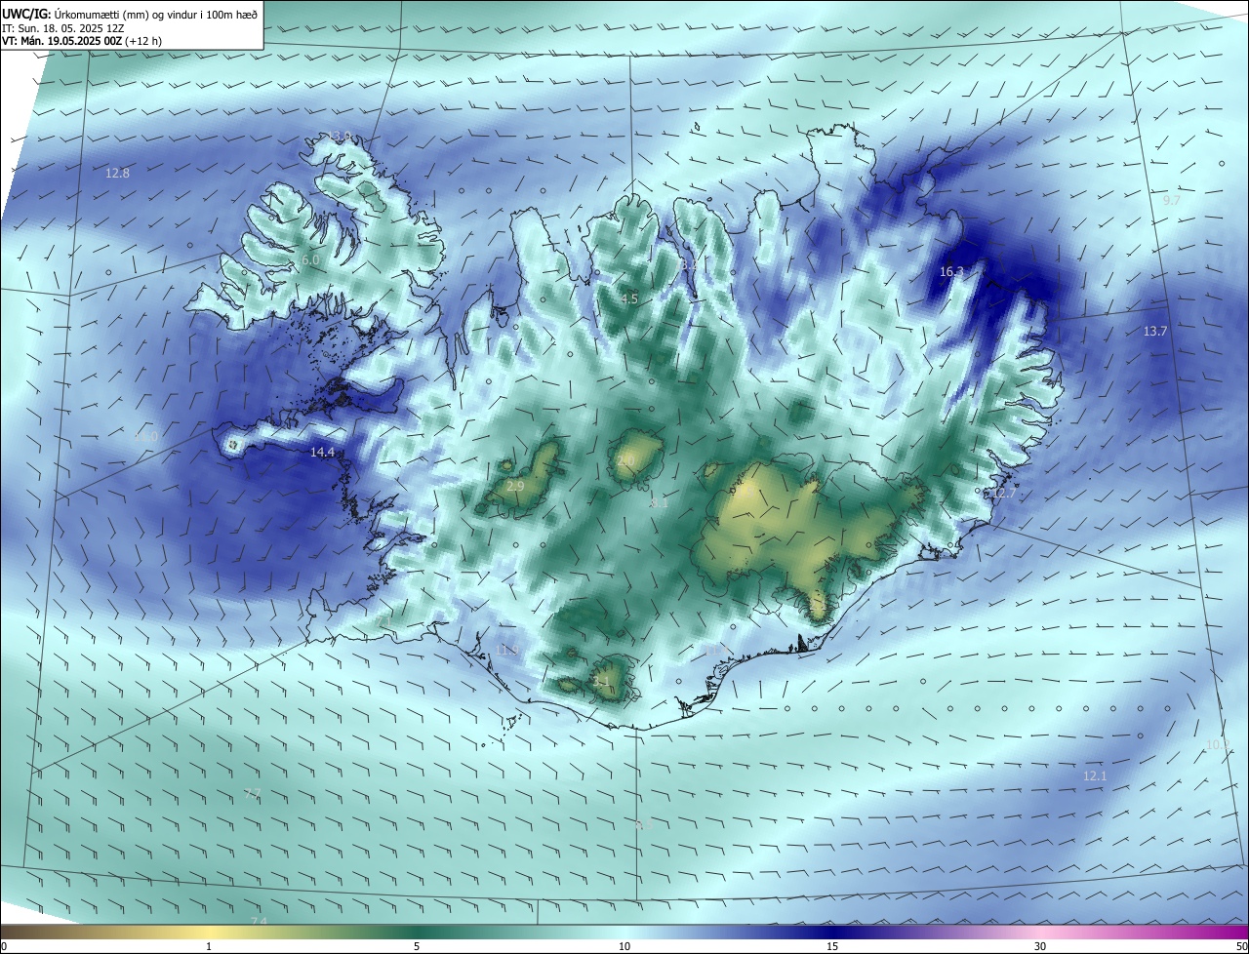Click the 14.4 precipitation value
Screen dimensions: 1249x954
click(322, 453)
